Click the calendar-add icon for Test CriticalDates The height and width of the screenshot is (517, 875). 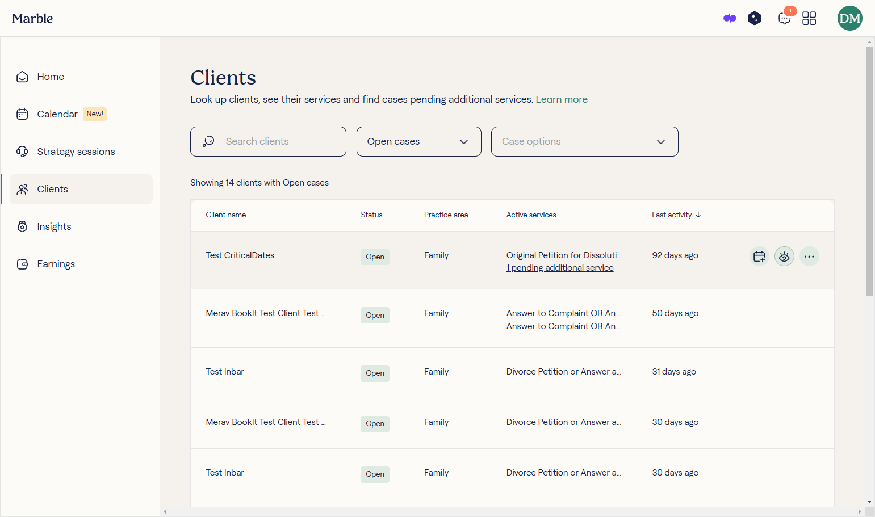[759, 257]
